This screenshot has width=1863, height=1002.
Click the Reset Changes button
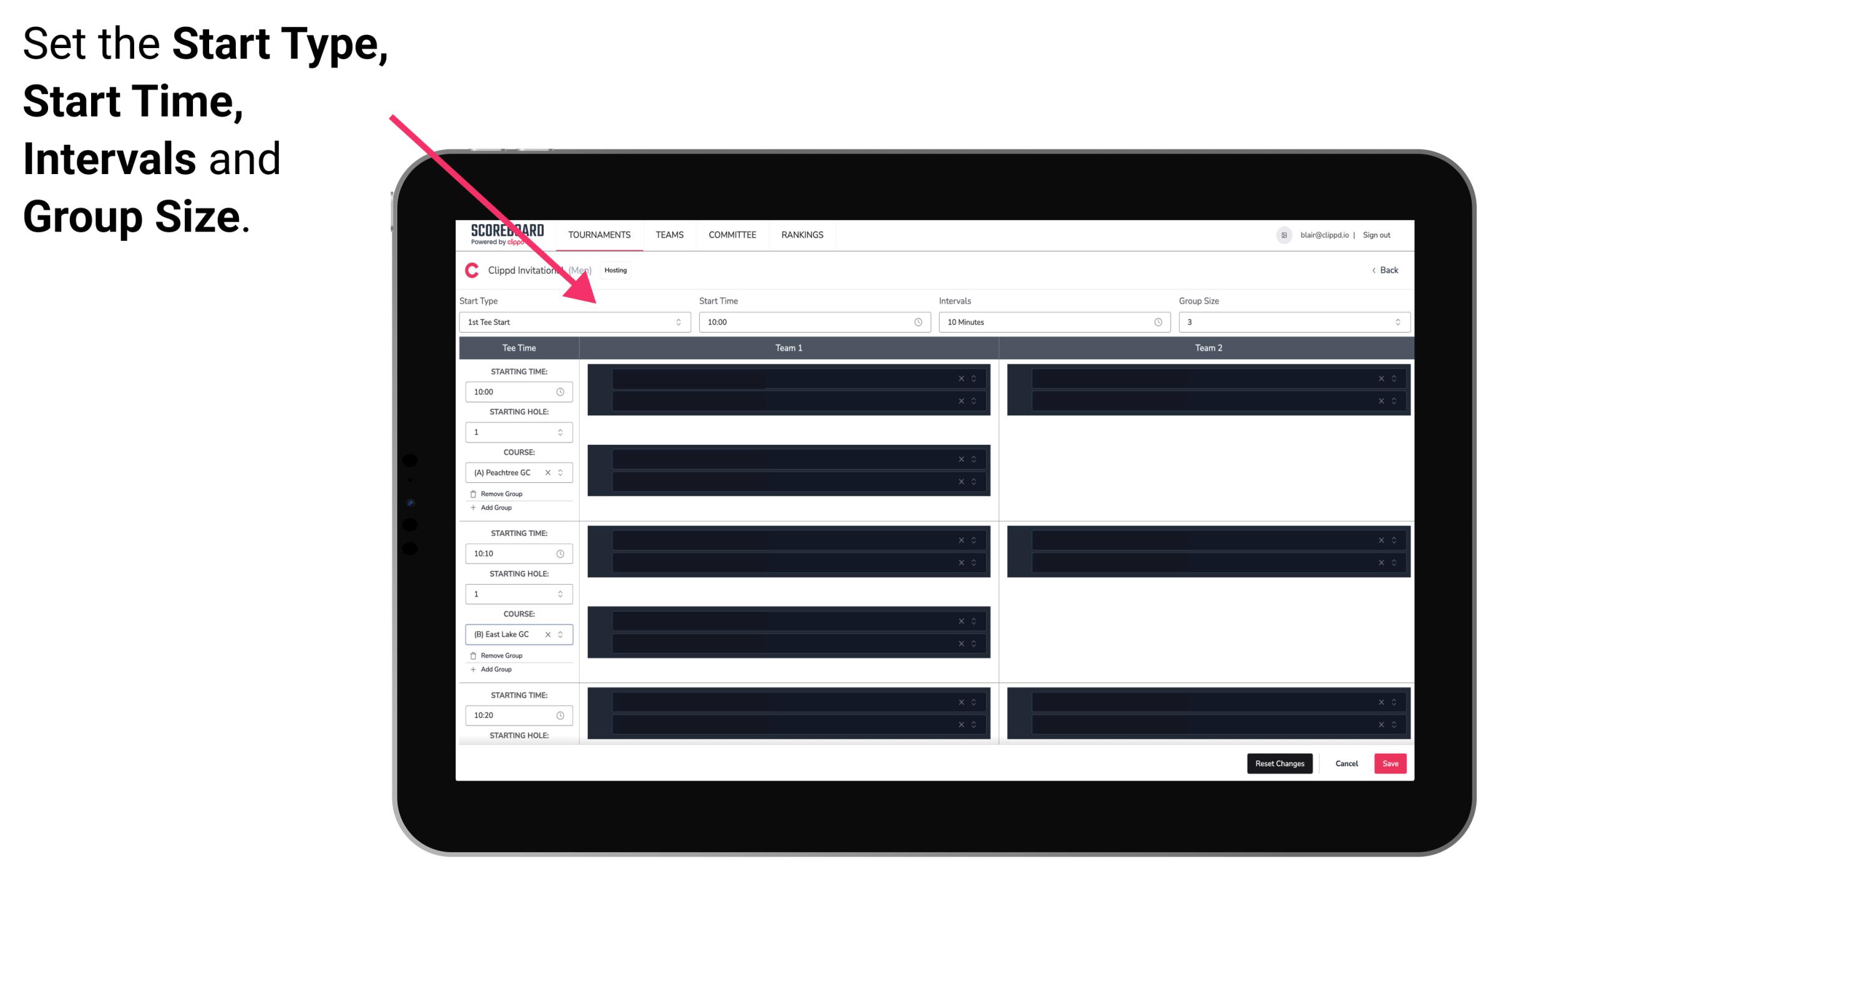coord(1279,762)
